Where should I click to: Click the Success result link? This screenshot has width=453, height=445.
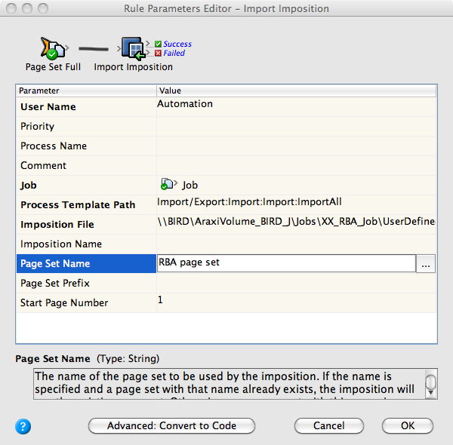coord(177,44)
